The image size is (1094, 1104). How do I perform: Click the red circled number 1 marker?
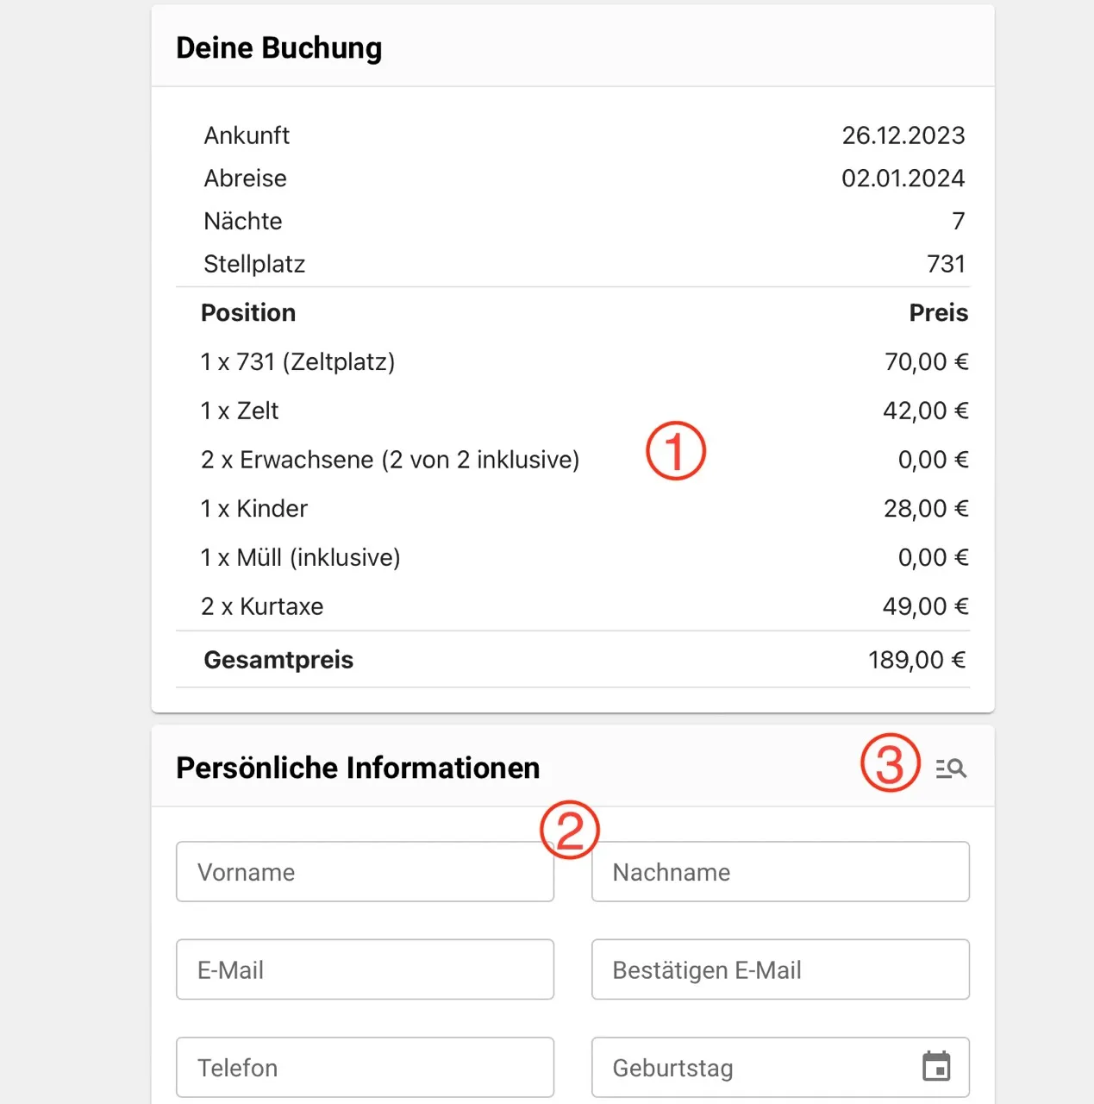pos(676,451)
